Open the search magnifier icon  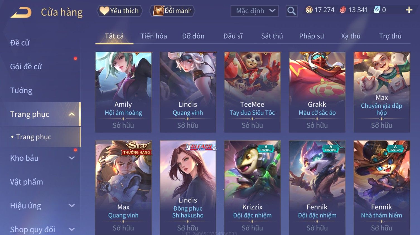(291, 11)
